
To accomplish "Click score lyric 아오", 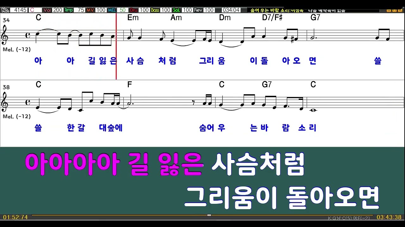I will pos(291,61).
